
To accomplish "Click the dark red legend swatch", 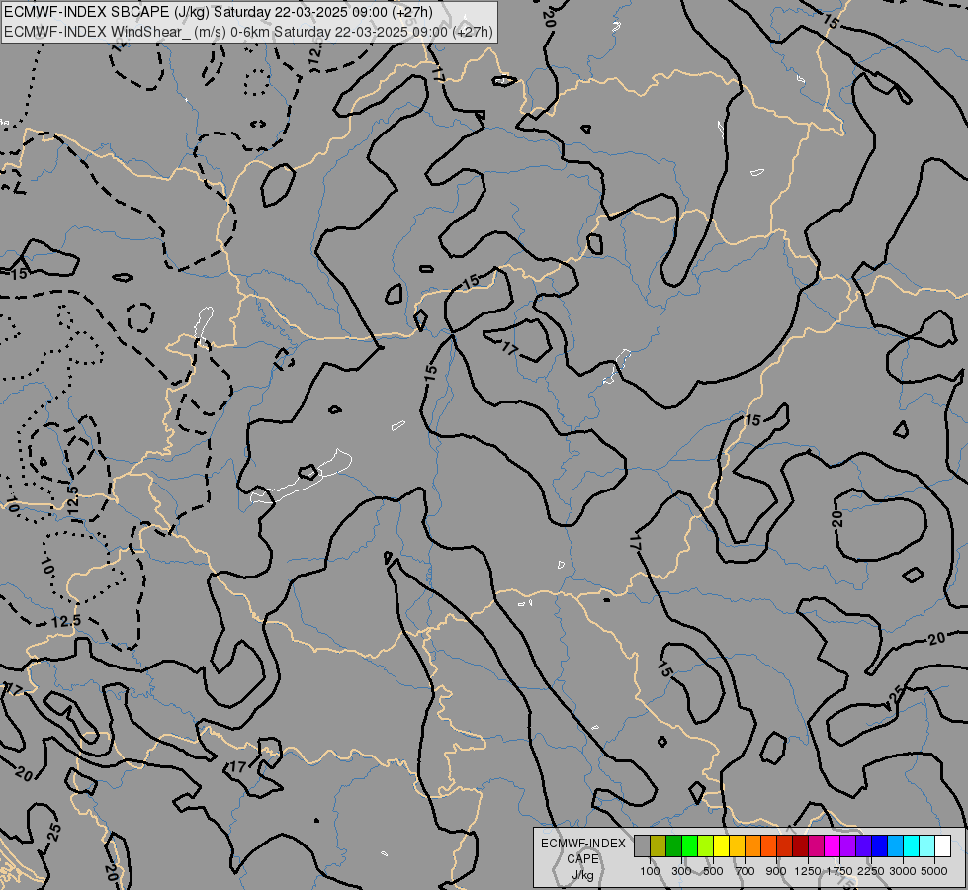I will pos(801,846).
